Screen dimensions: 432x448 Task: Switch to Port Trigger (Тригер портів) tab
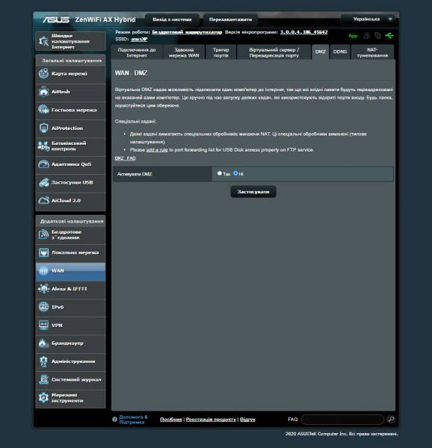[220, 52]
